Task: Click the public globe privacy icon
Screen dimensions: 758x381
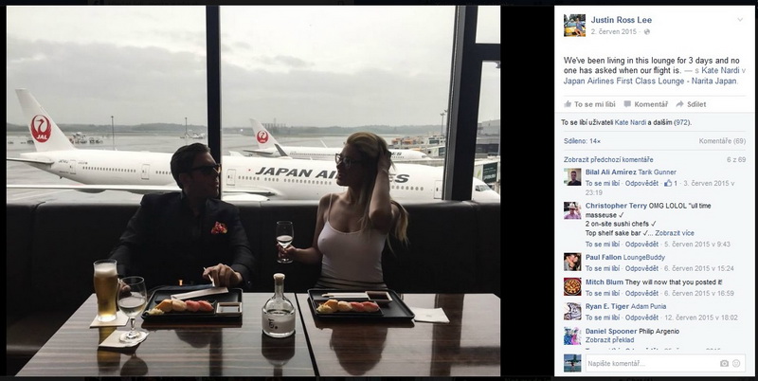Action: [x=647, y=32]
